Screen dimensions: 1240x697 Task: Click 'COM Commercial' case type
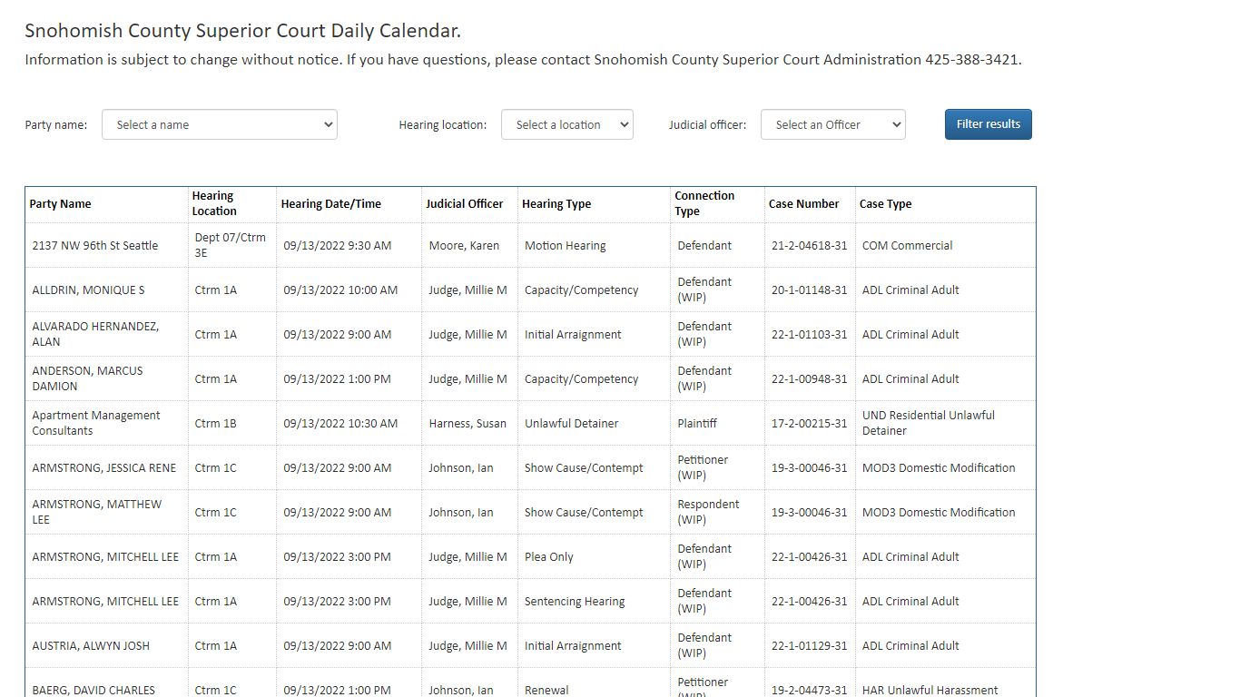pyautogui.click(x=908, y=246)
